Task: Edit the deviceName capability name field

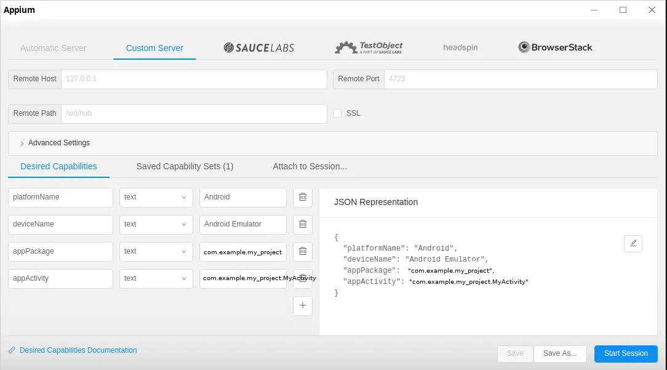Action: [x=60, y=224]
